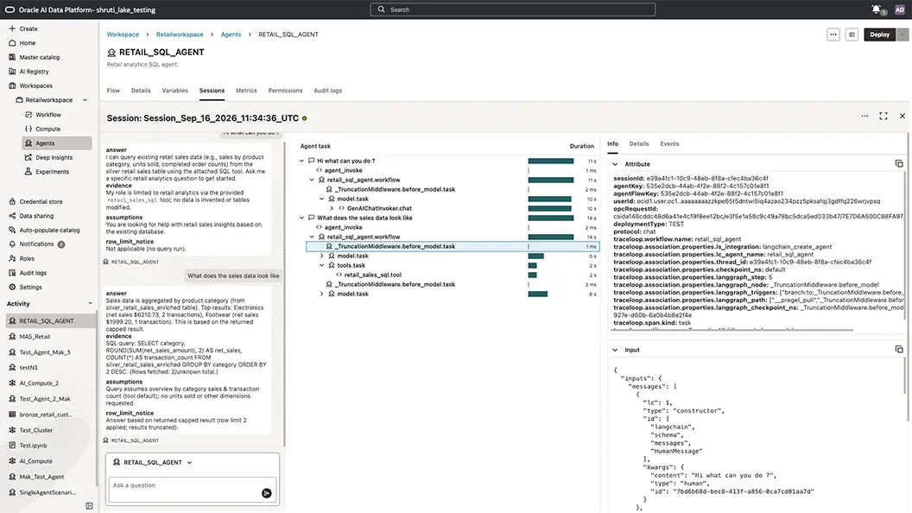This screenshot has width=912, height=513.
Task: Open the Events tab in the trace panel
Action: pyautogui.click(x=669, y=143)
